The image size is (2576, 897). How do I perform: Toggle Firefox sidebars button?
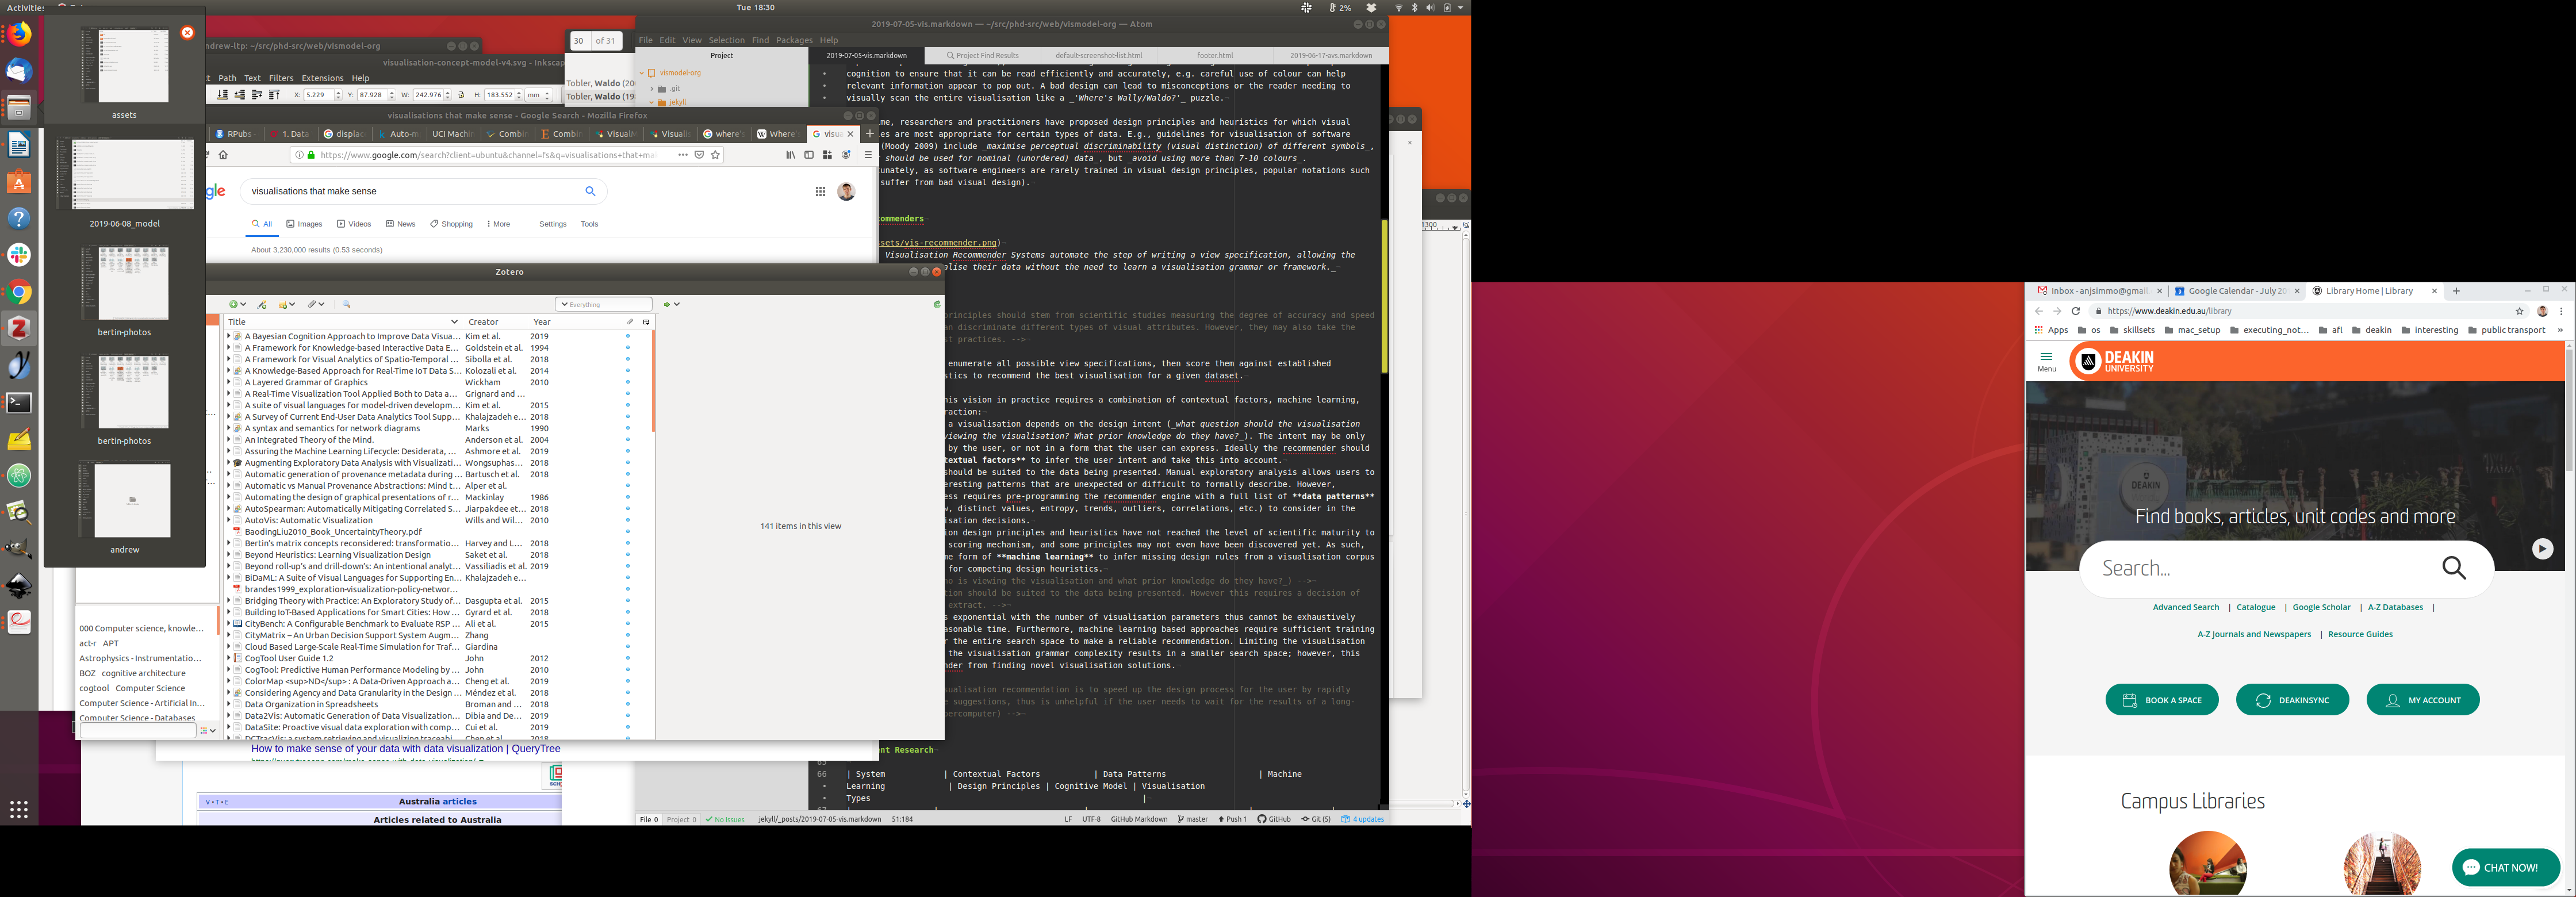pos(808,155)
